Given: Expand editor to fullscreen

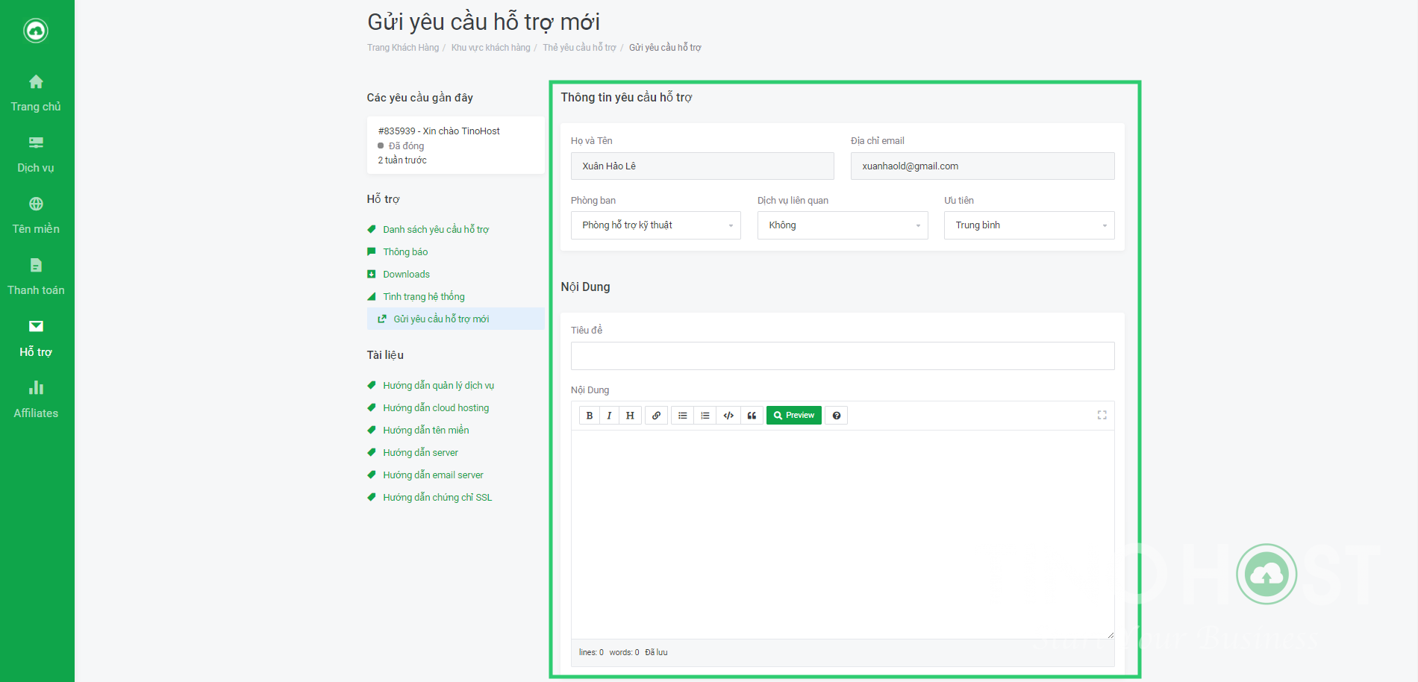Looking at the screenshot, I should pyautogui.click(x=1102, y=415).
